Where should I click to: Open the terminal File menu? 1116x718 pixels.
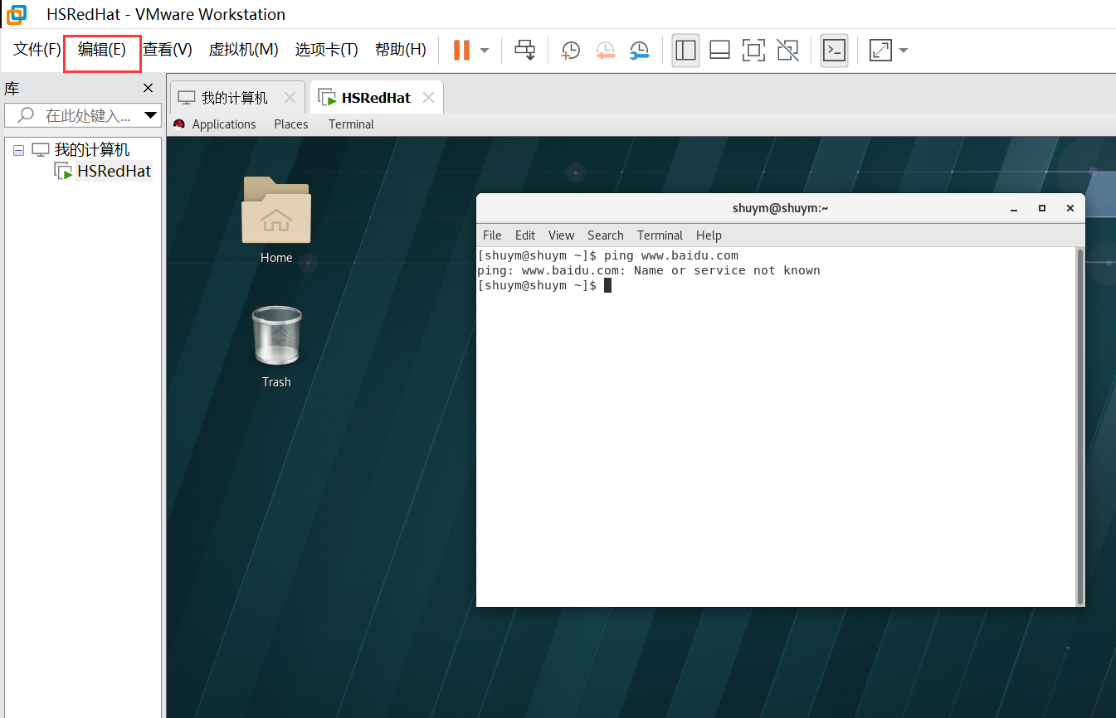point(492,235)
